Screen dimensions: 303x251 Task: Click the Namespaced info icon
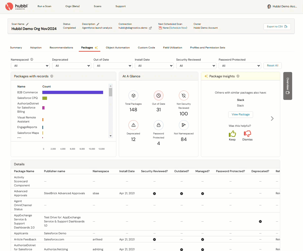click(x=32, y=60)
